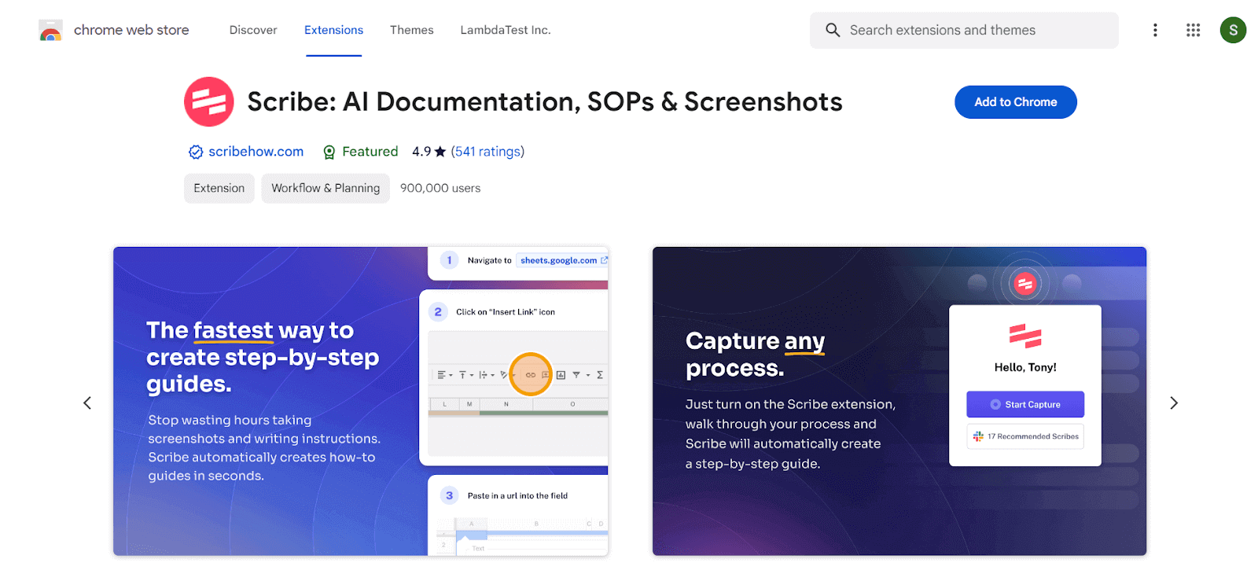Click the chrome web store title text

(131, 30)
